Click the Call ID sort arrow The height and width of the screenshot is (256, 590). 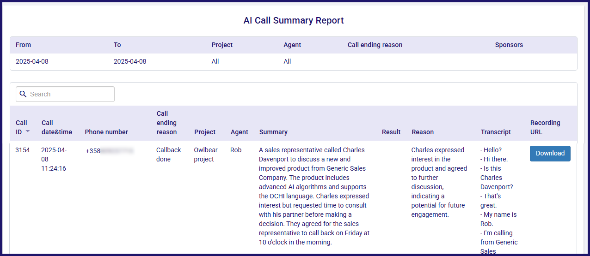[x=28, y=131]
